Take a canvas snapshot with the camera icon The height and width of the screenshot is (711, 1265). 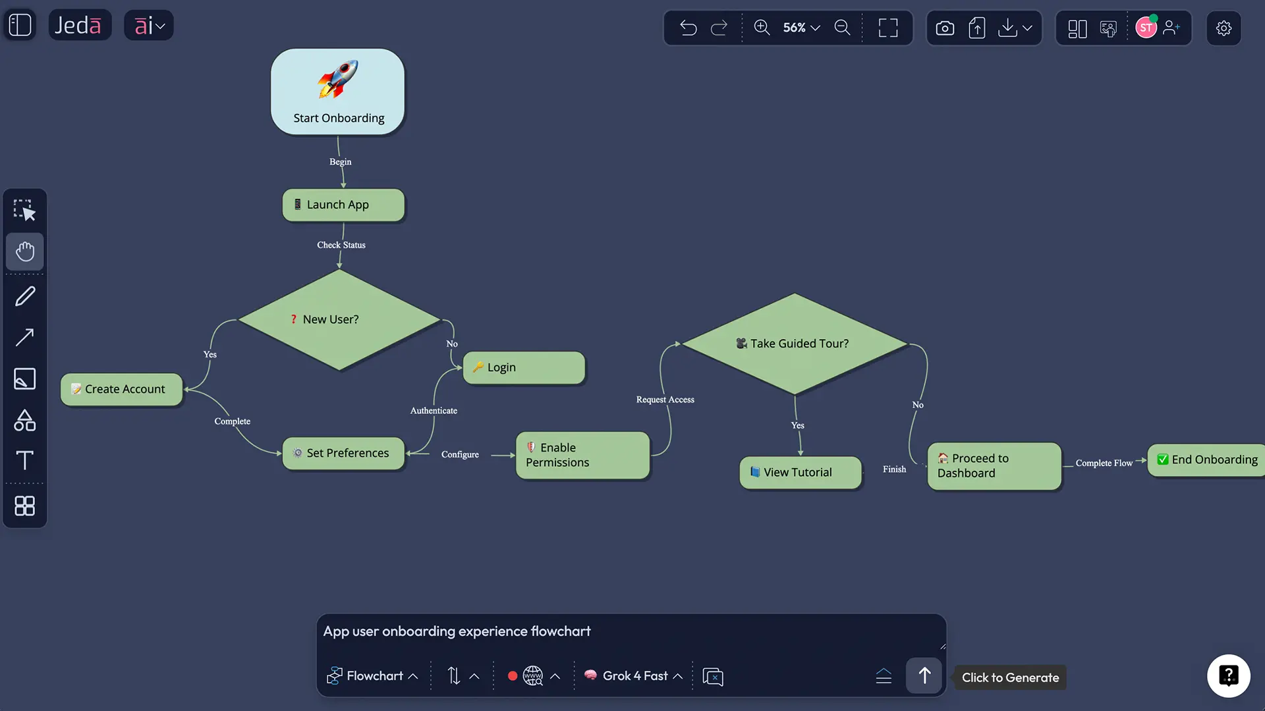point(944,28)
